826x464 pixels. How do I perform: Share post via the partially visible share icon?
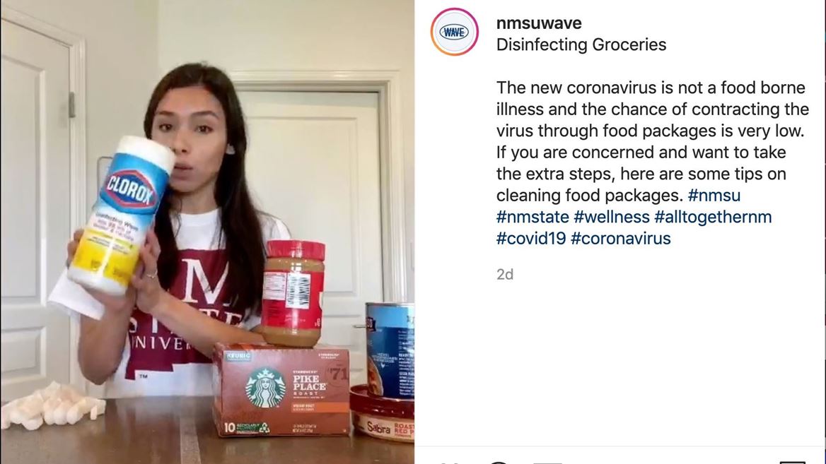click(x=547, y=461)
